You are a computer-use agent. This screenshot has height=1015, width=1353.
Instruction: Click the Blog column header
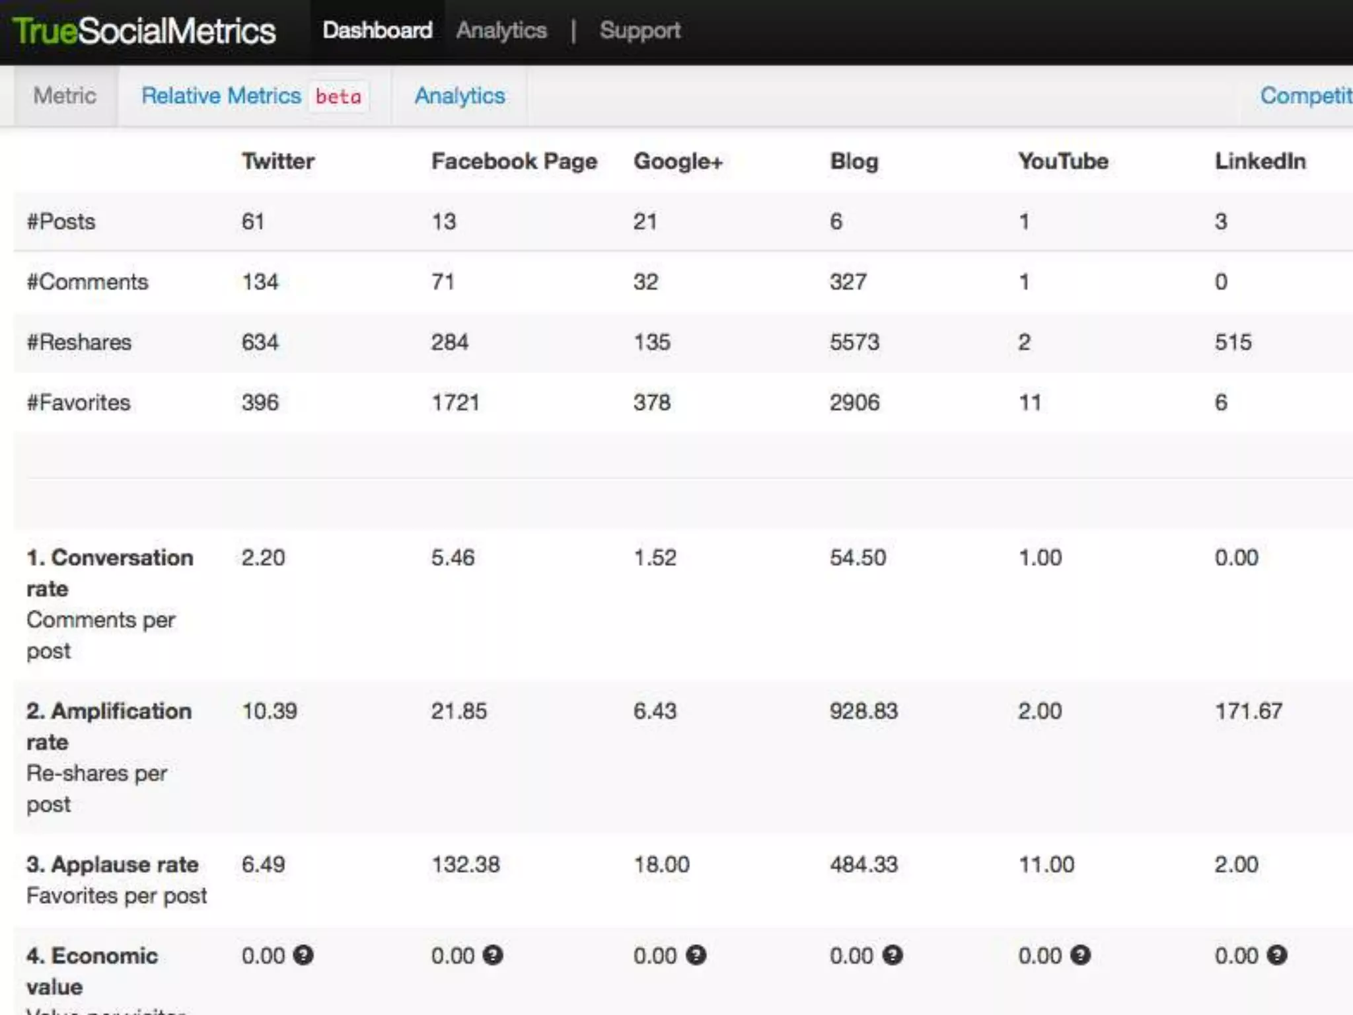coord(854,161)
